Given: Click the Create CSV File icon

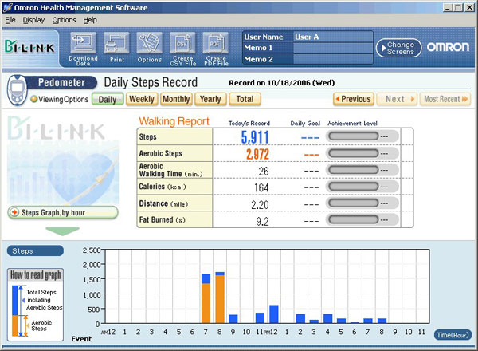Looking at the screenshot, I should click(x=182, y=49).
